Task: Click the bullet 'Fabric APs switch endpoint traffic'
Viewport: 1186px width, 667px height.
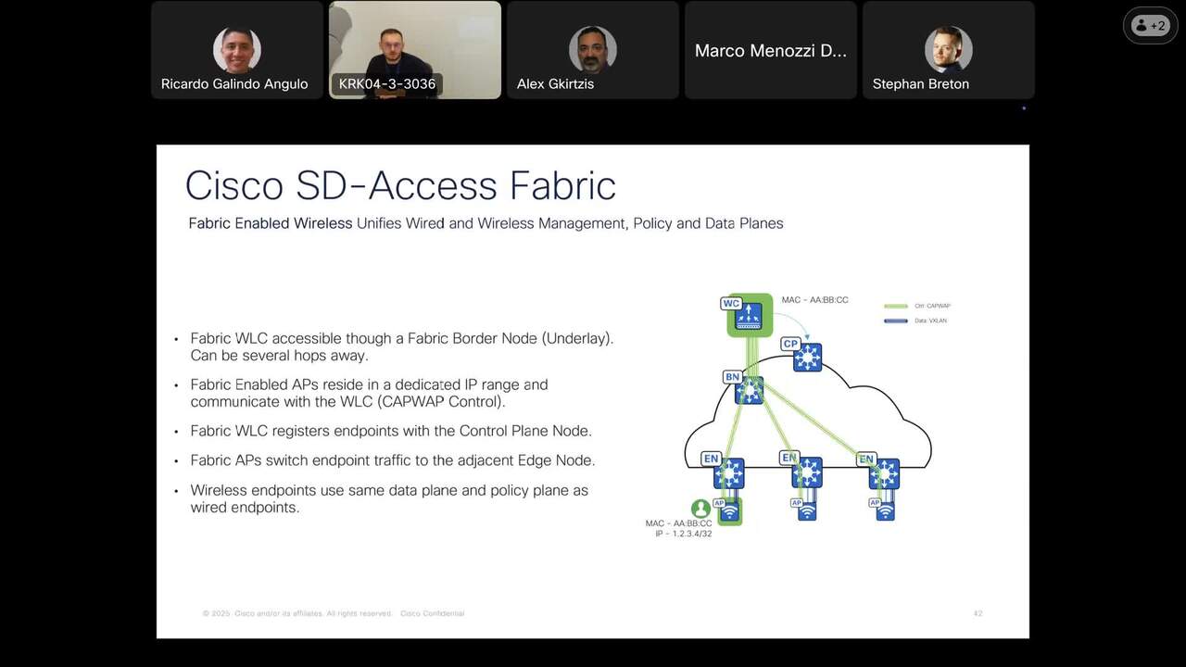Action: coord(393,460)
